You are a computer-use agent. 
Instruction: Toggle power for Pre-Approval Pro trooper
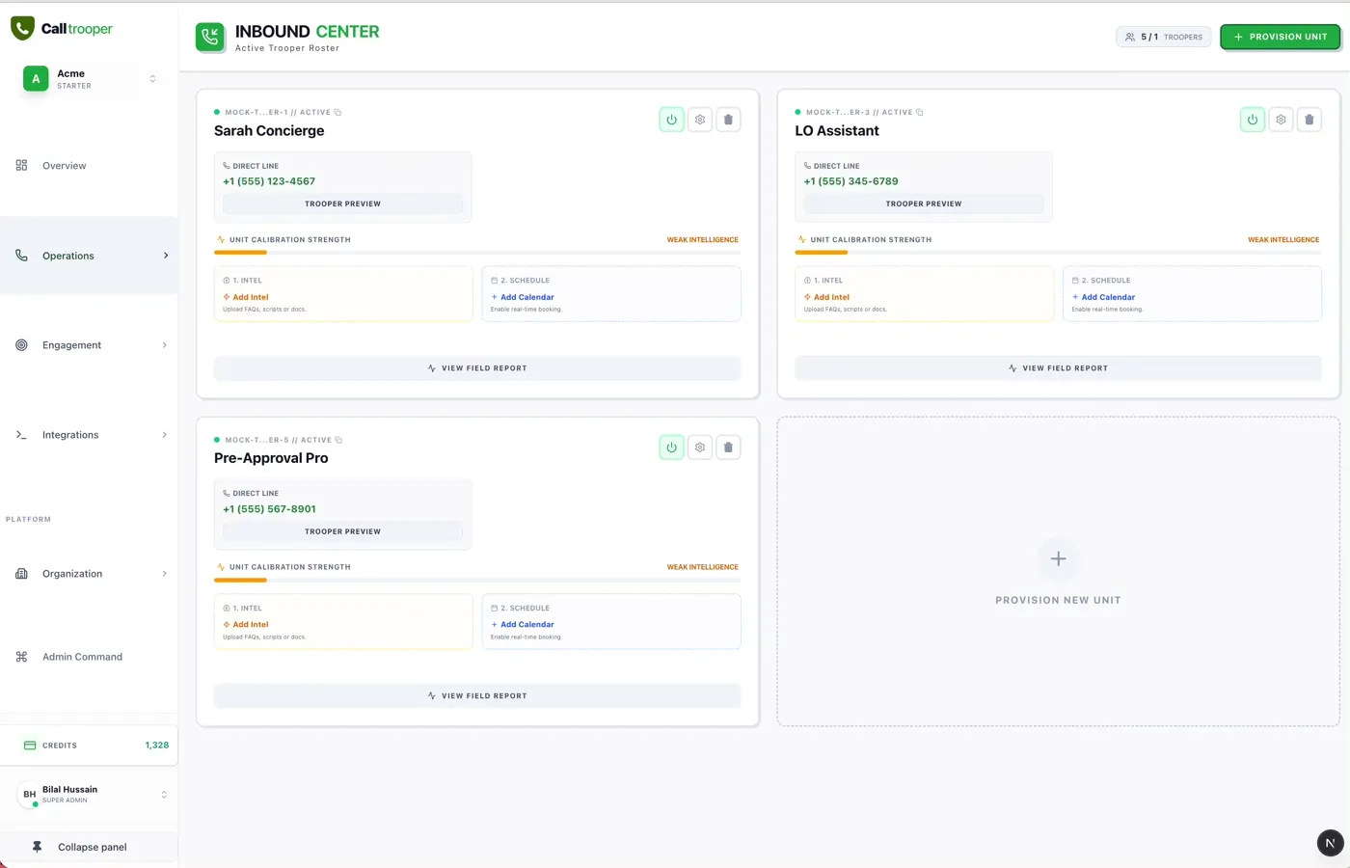pos(671,448)
